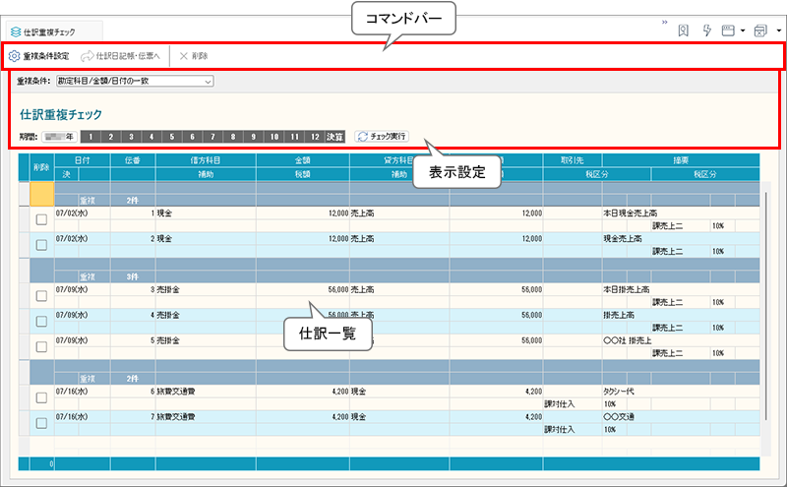Select the checkbox for entry 7 旅費交通費

point(41,423)
